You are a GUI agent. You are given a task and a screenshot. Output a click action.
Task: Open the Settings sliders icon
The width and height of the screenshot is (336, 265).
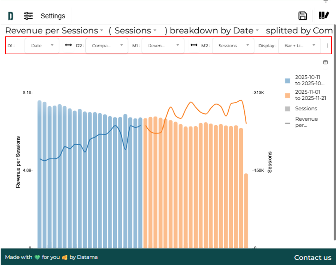[x=28, y=16]
